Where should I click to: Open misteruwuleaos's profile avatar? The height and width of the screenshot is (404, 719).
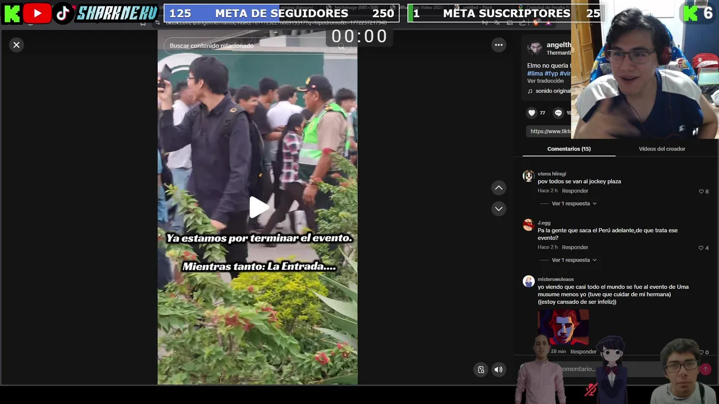point(529,282)
